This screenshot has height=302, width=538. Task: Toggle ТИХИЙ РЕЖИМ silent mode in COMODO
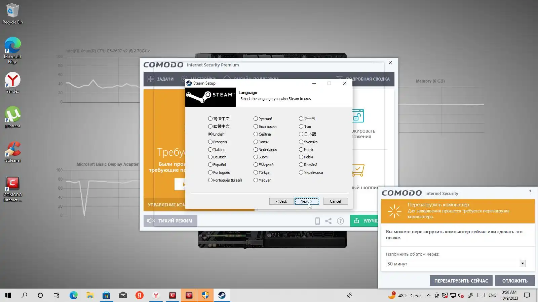coord(170,221)
